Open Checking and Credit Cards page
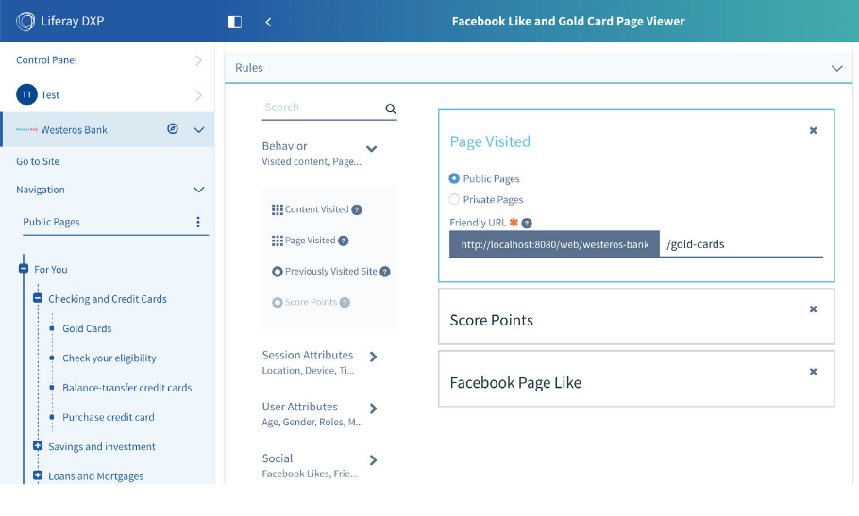The image size is (859, 516). [x=108, y=299]
